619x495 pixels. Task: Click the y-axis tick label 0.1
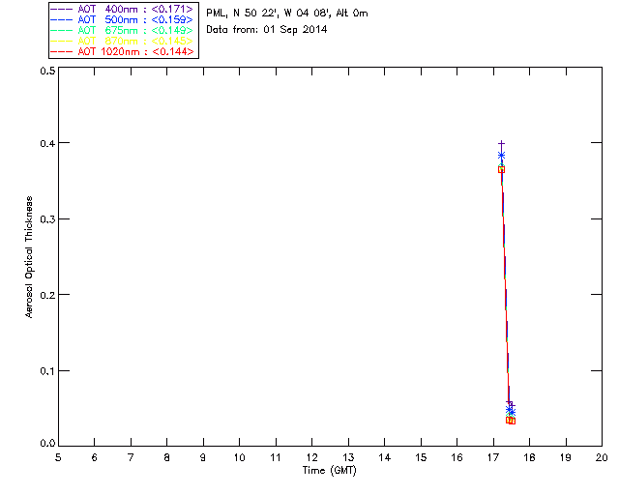[47, 371]
